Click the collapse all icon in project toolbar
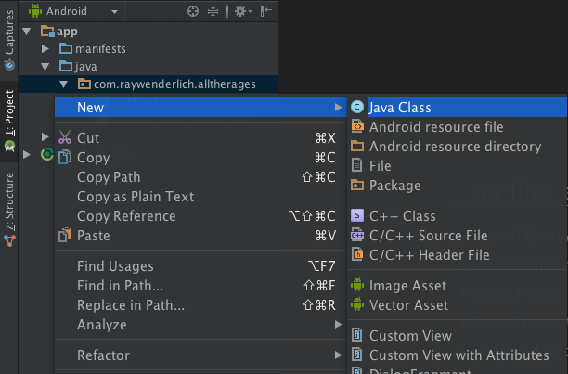Image resolution: width=568 pixels, height=374 pixels. click(x=213, y=11)
